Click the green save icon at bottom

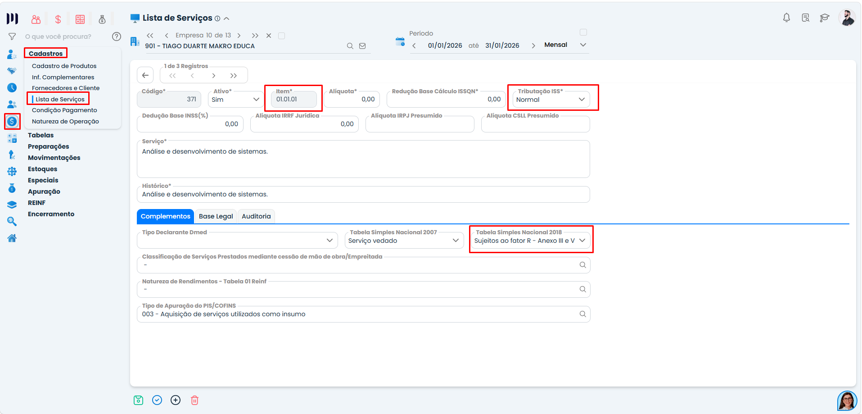(138, 400)
